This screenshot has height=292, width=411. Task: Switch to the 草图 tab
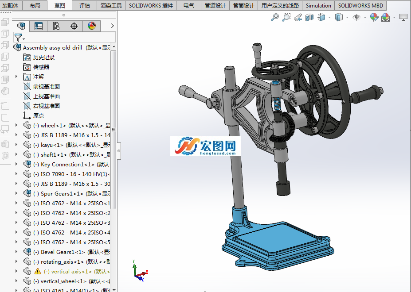click(x=60, y=5)
